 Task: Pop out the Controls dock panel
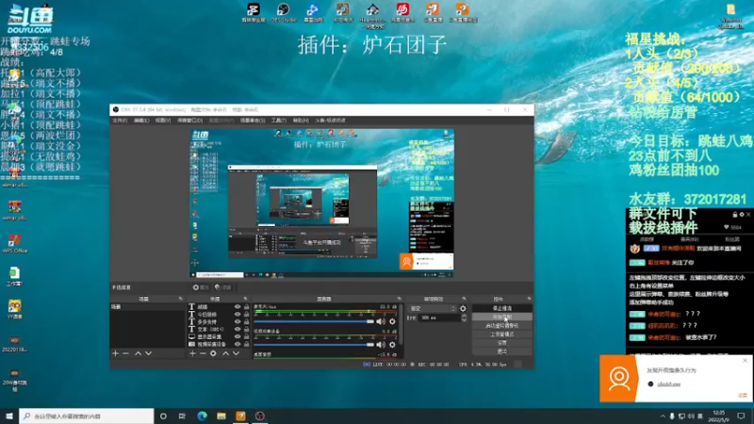pyautogui.click(x=529, y=299)
